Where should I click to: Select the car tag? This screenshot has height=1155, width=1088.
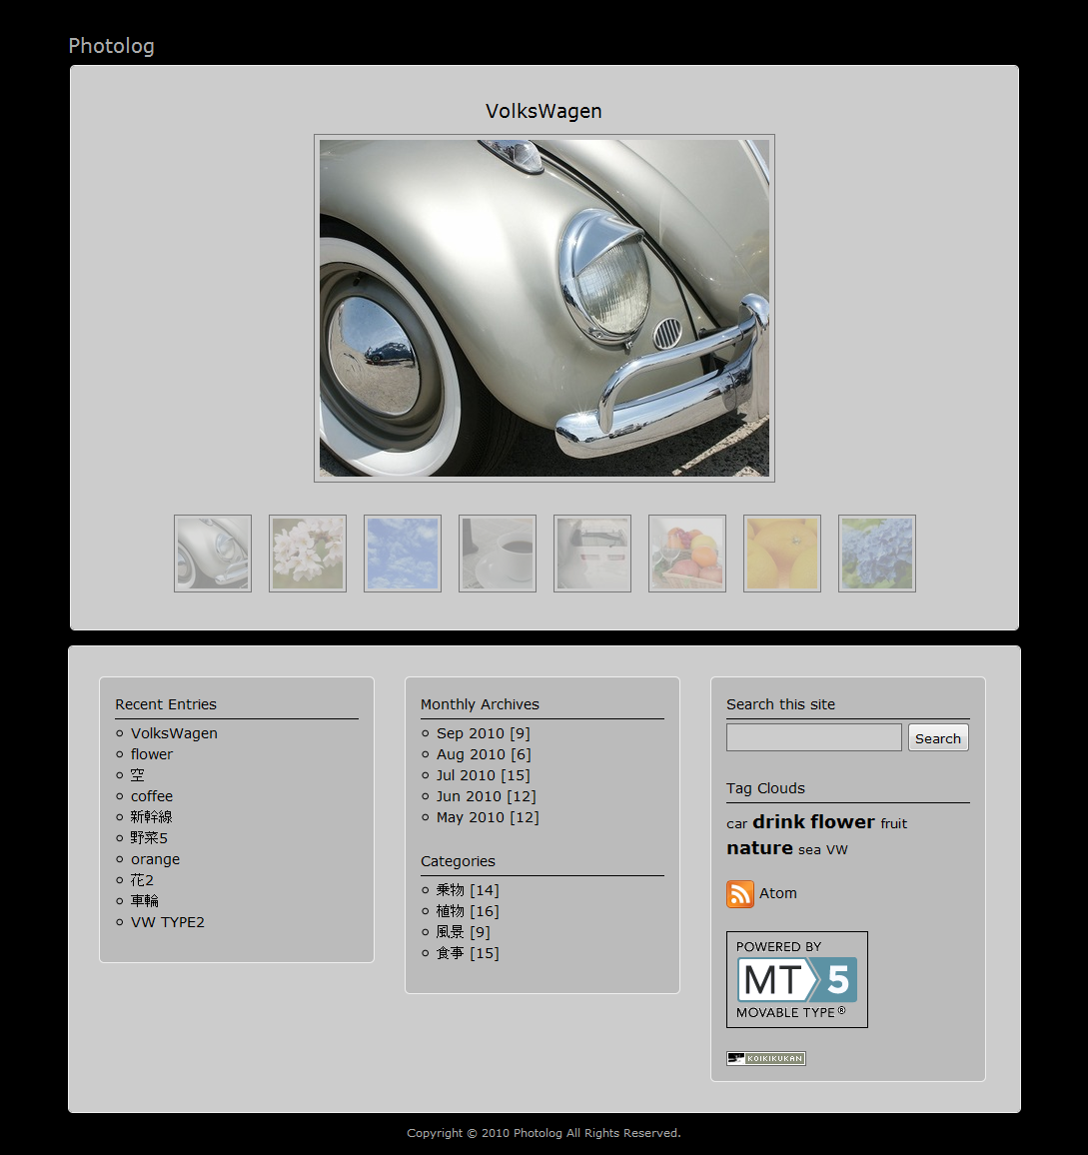coord(736,824)
